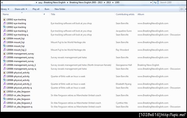Sort by the Name column header
This screenshot has width=187, height=118.
tap(6, 14)
